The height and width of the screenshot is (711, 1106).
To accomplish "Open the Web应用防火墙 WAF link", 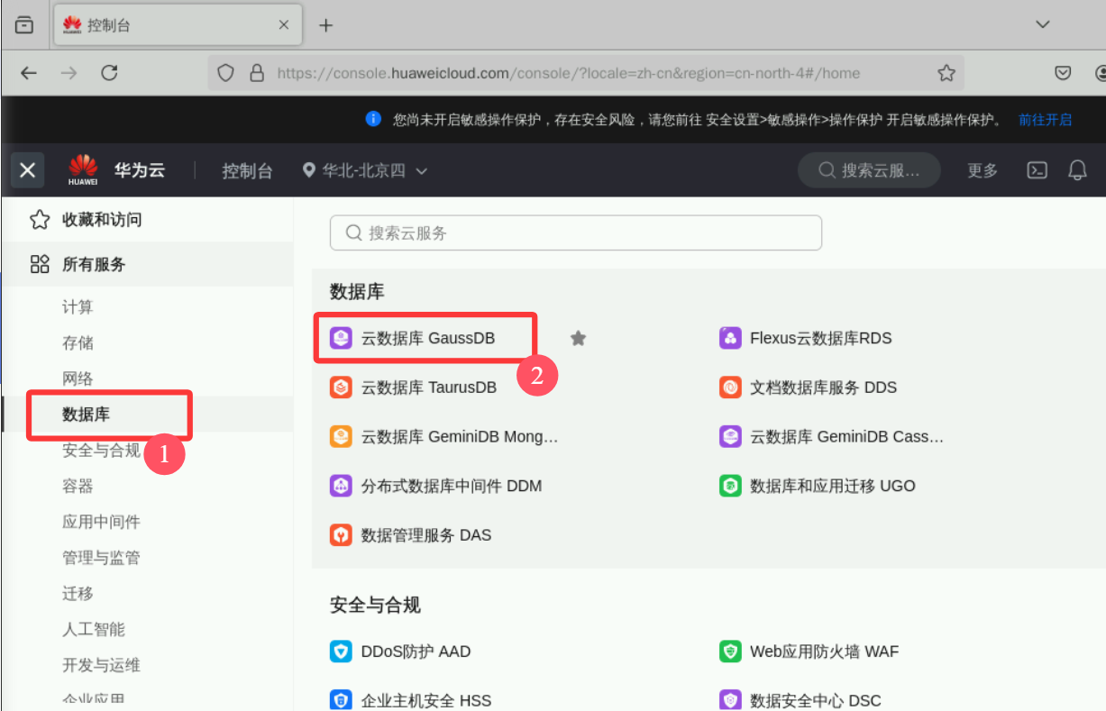I will coord(825,652).
